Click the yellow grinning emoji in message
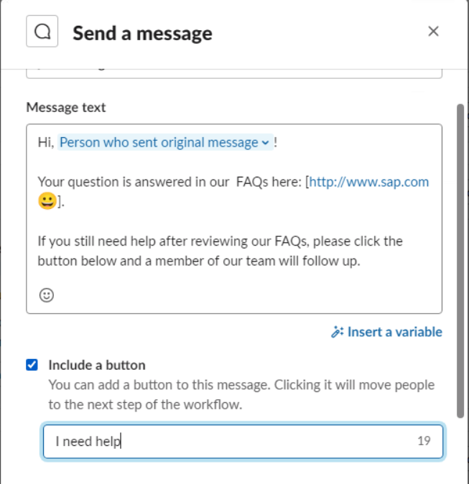The image size is (469, 484). tap(47, 201)
